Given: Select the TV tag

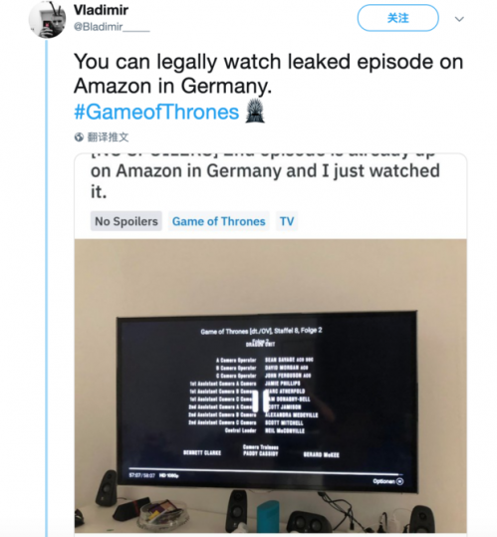Looking at the screenshot, I should point(287,221).
